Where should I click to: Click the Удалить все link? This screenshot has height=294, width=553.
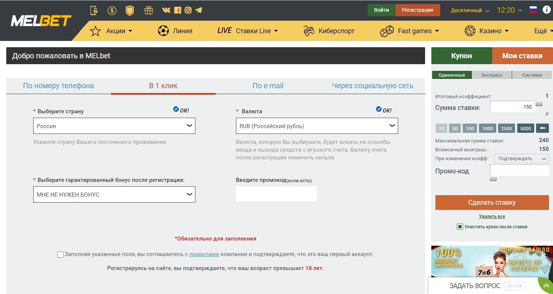coord(492,217)
